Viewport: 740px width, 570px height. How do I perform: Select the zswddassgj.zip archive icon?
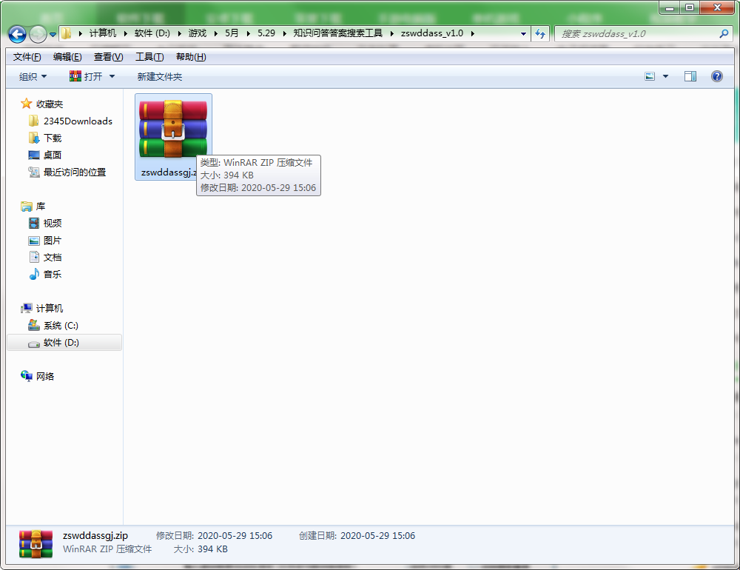pos(173,136)
